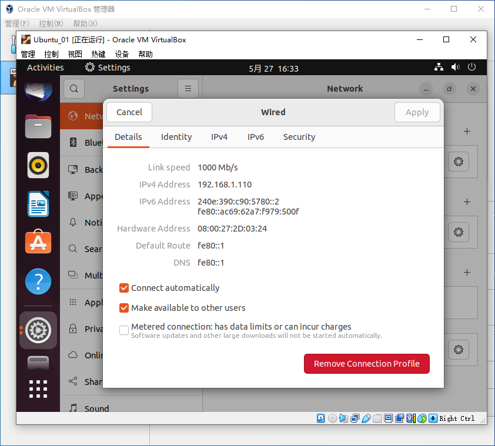Switch to the Identity tab
This screenshot has height=446, width=495.
click(x=176, y=137)
